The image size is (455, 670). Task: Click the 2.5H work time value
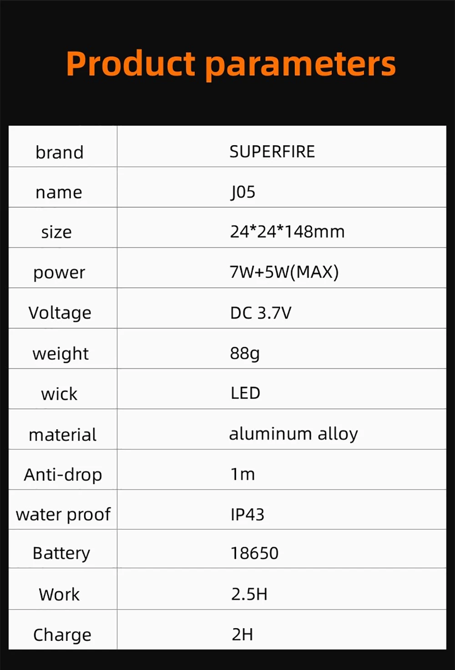pyautogui.click(x=249, y=594)
